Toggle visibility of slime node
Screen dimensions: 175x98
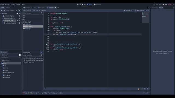coord(20,14)
